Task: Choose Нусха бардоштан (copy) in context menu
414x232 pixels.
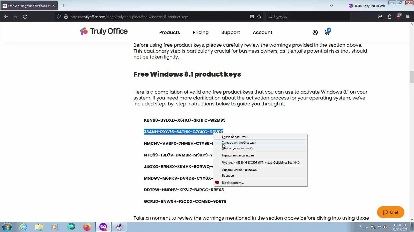Action: [x=260, y=137]
